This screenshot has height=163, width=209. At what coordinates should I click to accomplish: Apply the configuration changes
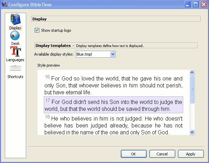(190, 154)
